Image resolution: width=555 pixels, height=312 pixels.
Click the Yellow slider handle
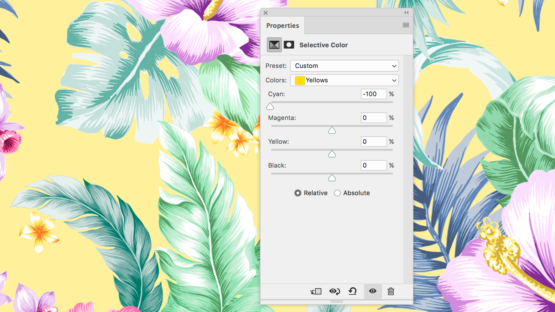click(x=332, y=154)
